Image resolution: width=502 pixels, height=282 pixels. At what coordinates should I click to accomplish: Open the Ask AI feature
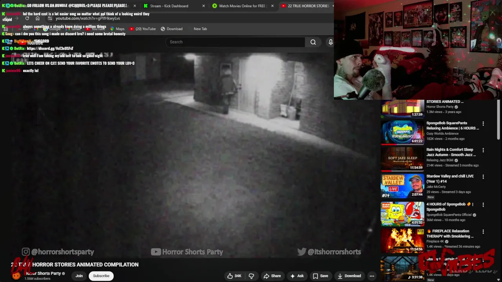pyautogui.click(x=296, y=276)
